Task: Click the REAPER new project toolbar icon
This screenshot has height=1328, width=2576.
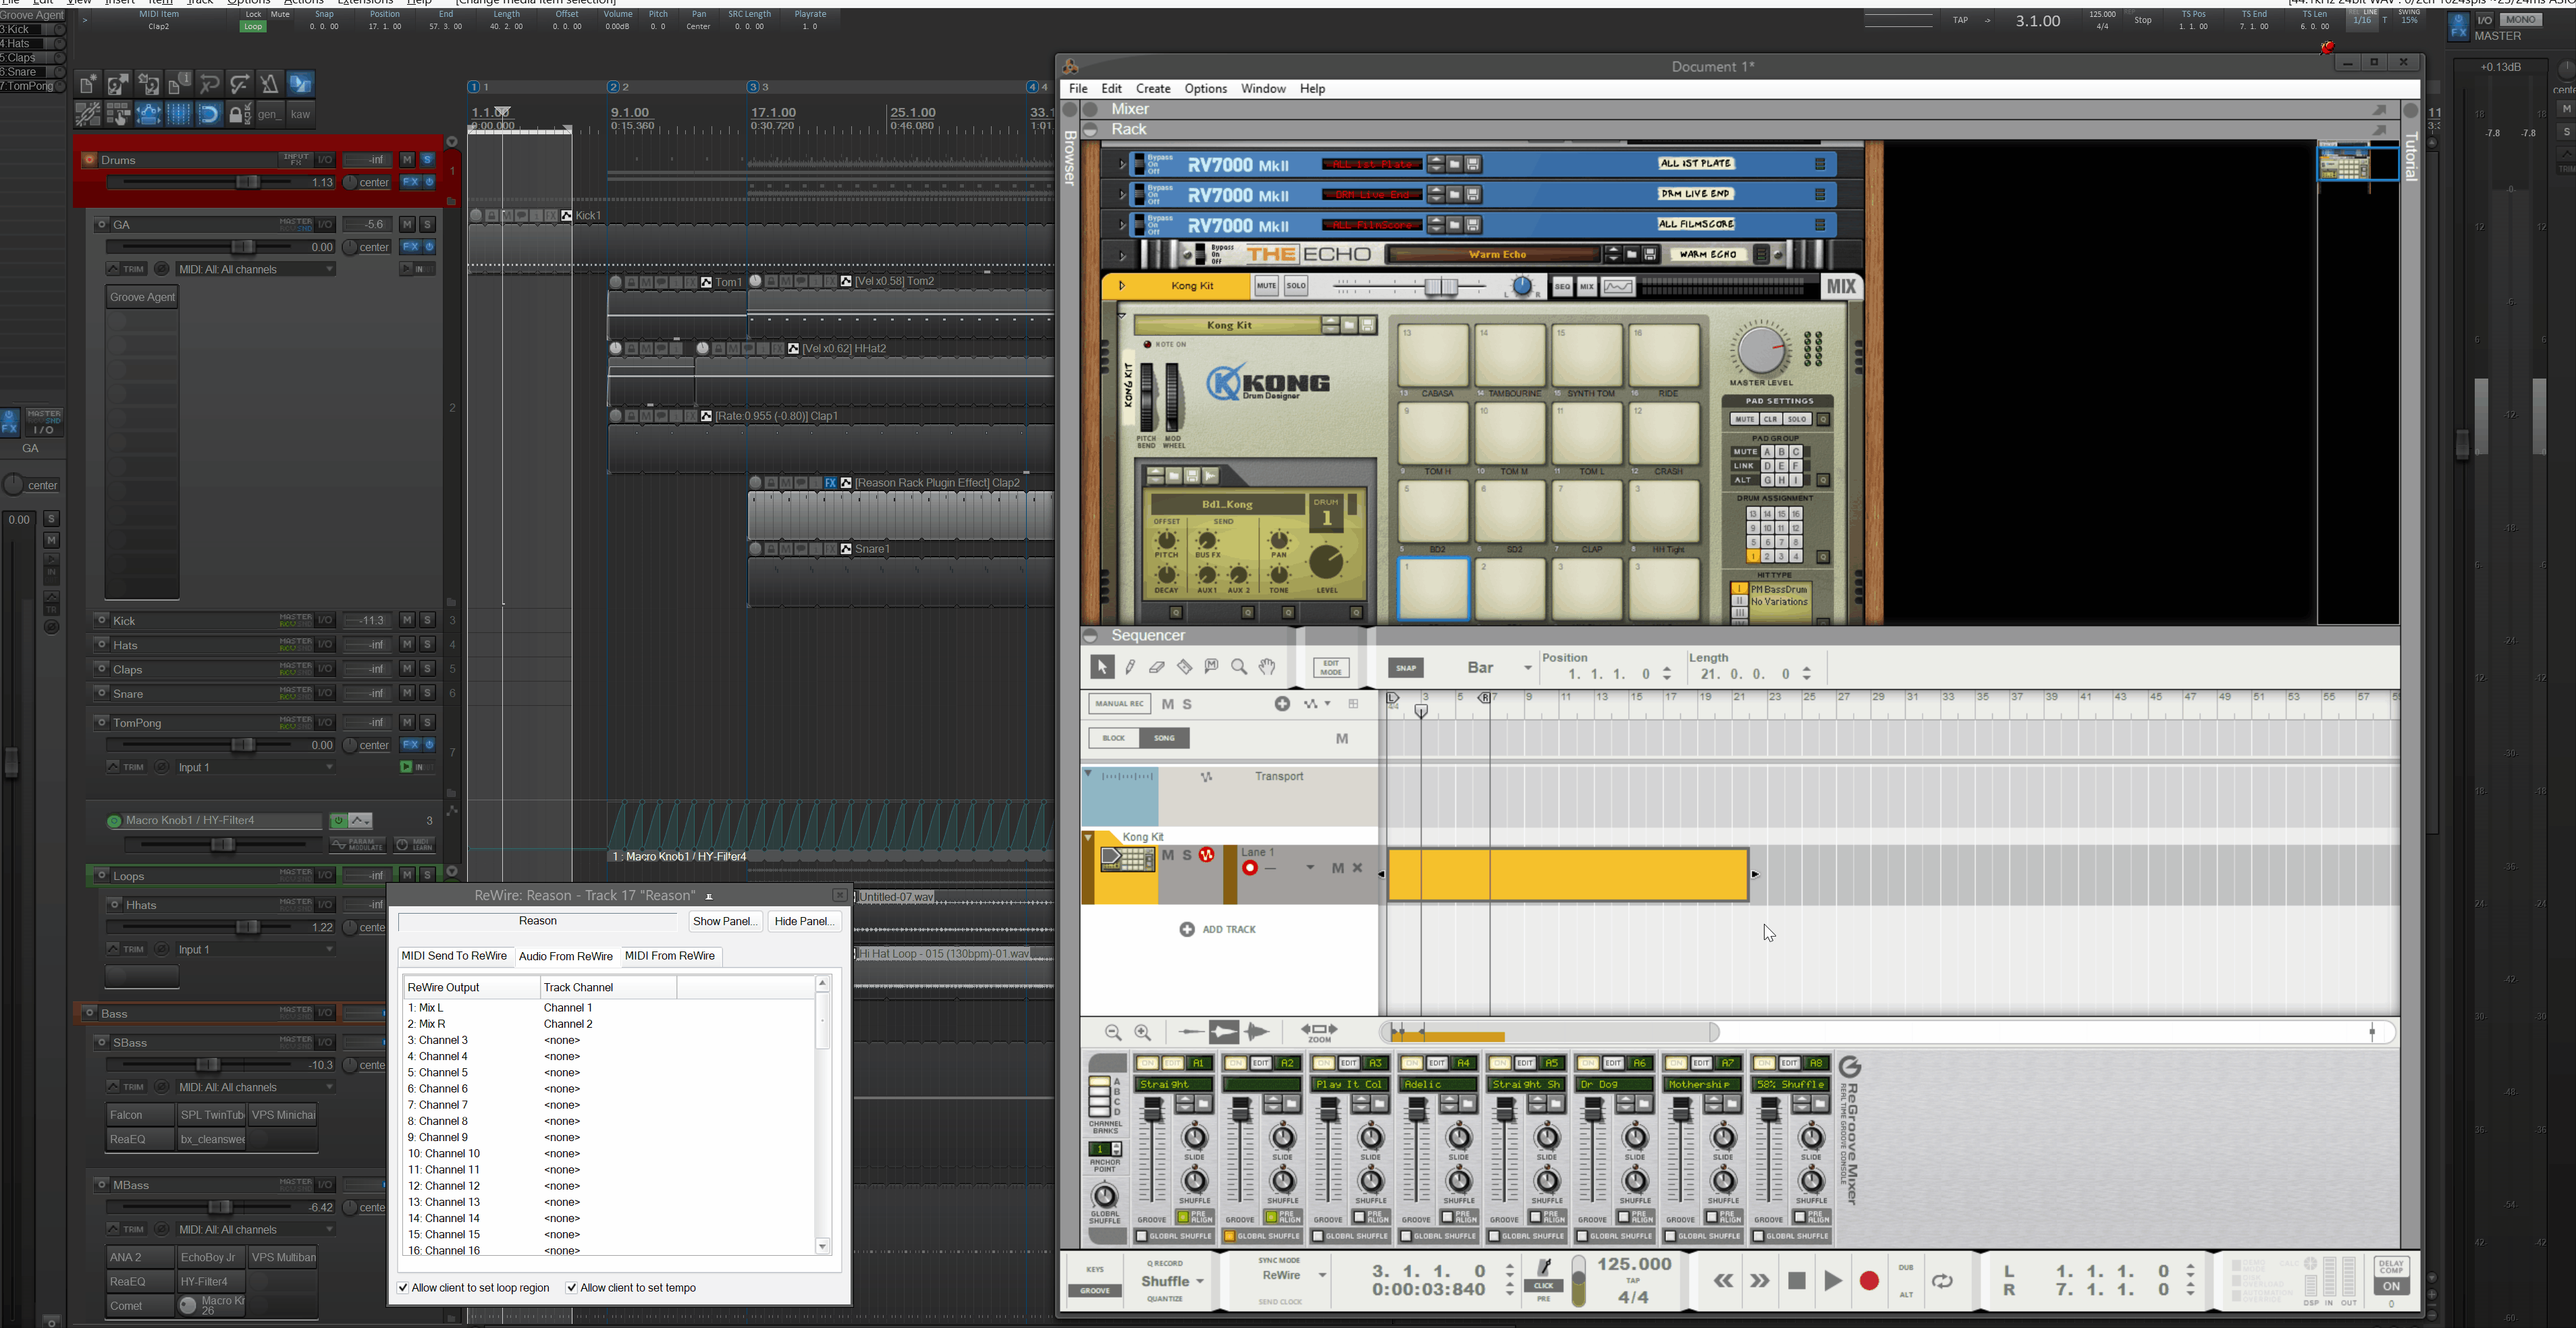Action: coord(88,84)
